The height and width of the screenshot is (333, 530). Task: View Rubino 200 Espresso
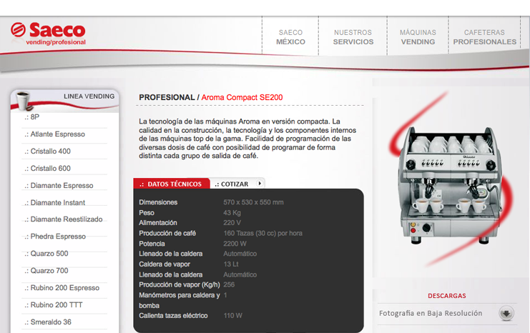[64, 288]
